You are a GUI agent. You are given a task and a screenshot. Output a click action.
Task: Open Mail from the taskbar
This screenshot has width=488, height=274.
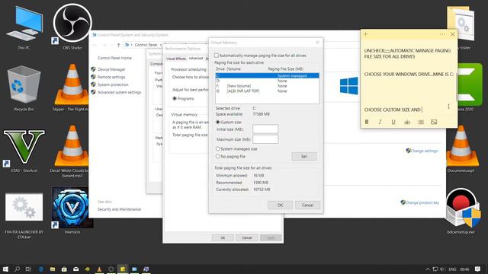76,269
